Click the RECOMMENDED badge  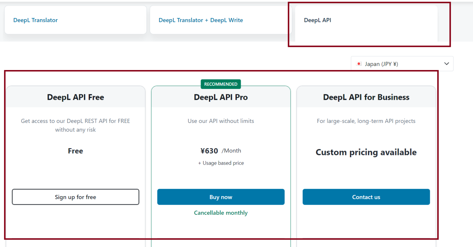tap(221, 84)
